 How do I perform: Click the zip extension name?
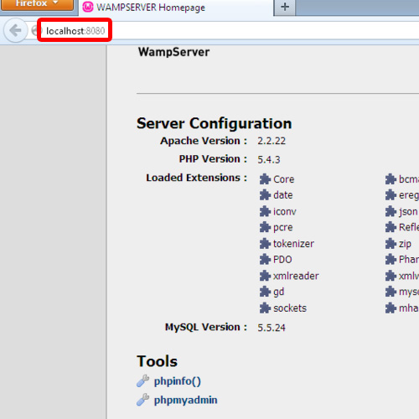(405, 245)
